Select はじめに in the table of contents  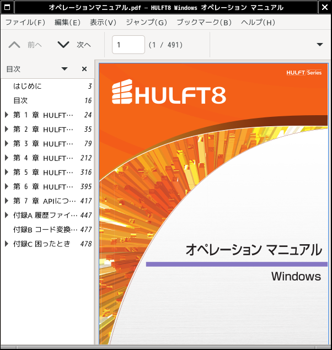[x=28, y=86]
